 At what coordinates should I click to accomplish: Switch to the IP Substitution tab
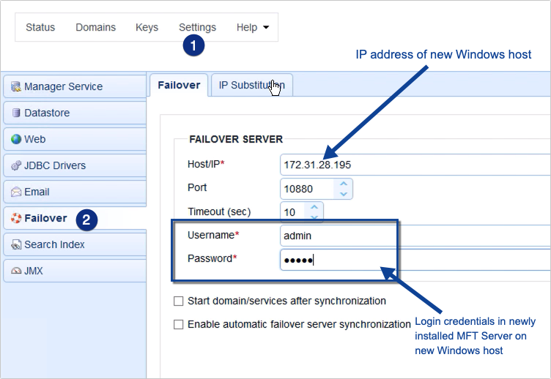[251, 85]
